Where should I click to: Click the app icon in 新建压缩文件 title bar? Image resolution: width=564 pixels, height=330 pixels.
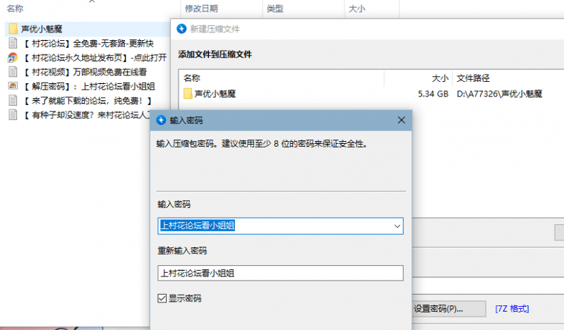(182, 30)
